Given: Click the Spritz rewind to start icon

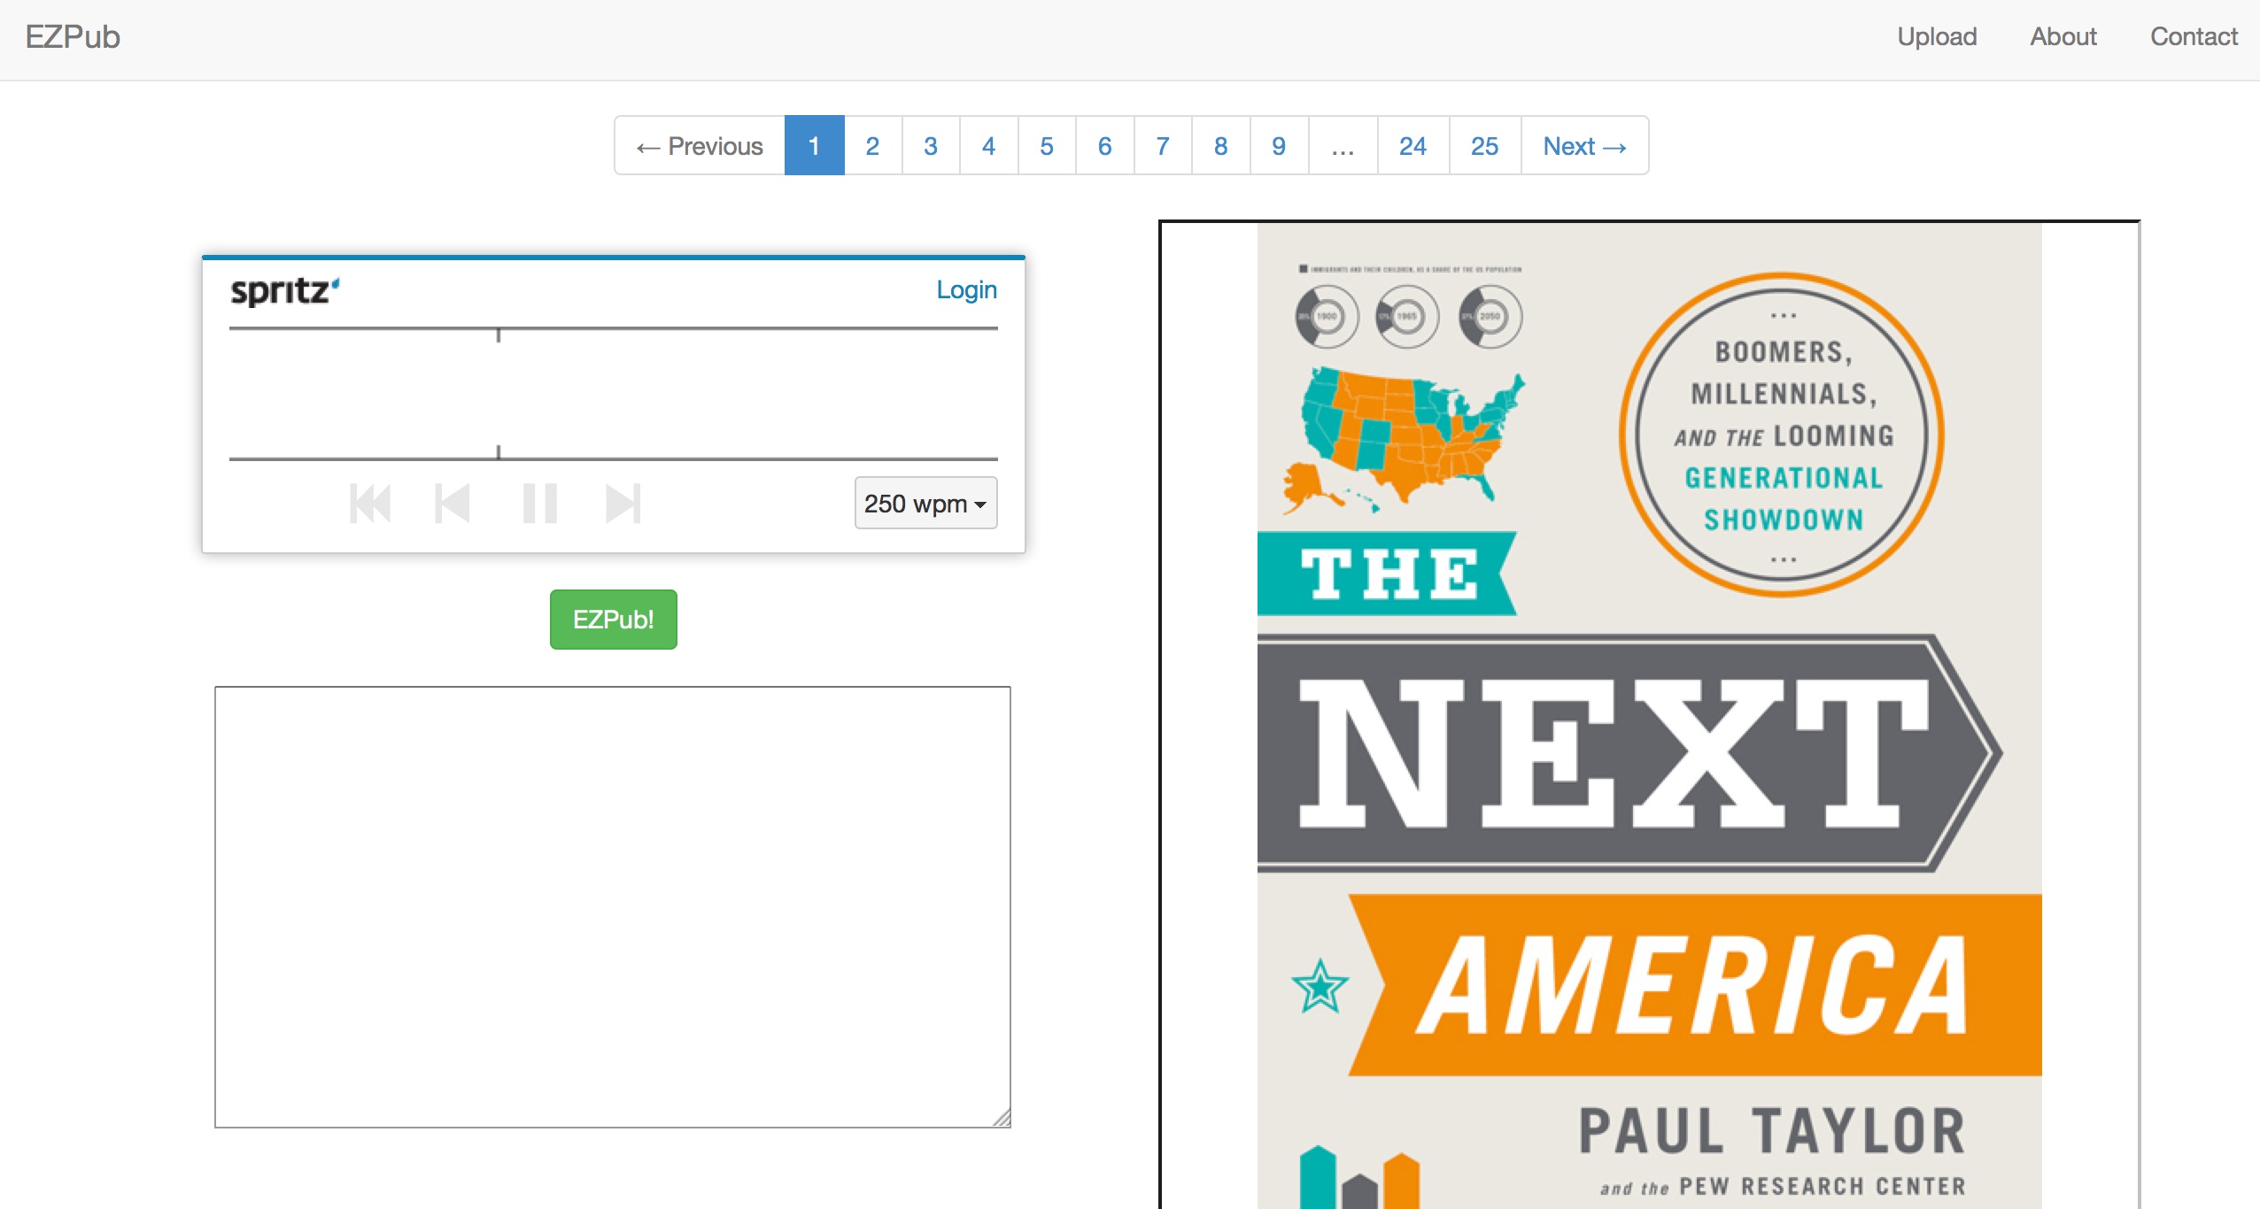Looking at the screenshot, I should pos(370,504).
